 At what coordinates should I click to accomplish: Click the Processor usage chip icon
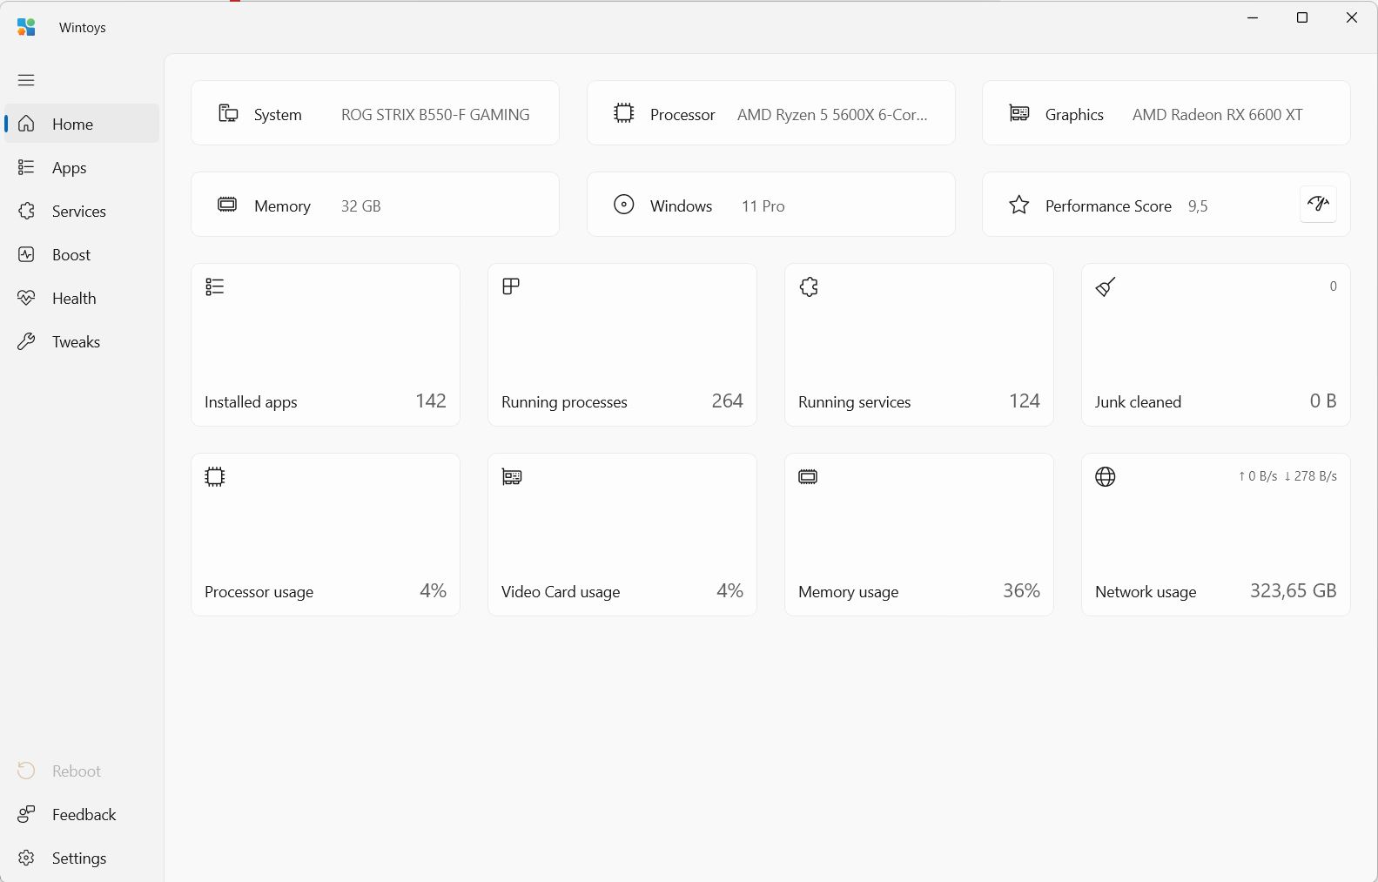click(215, 476)
